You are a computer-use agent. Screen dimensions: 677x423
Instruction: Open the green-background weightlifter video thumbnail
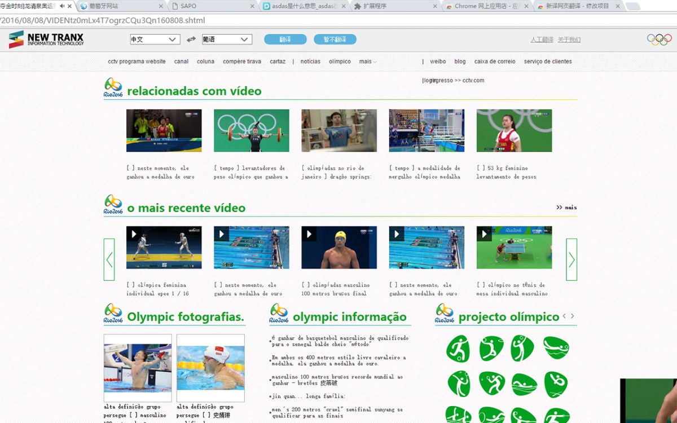click(251, 130)
